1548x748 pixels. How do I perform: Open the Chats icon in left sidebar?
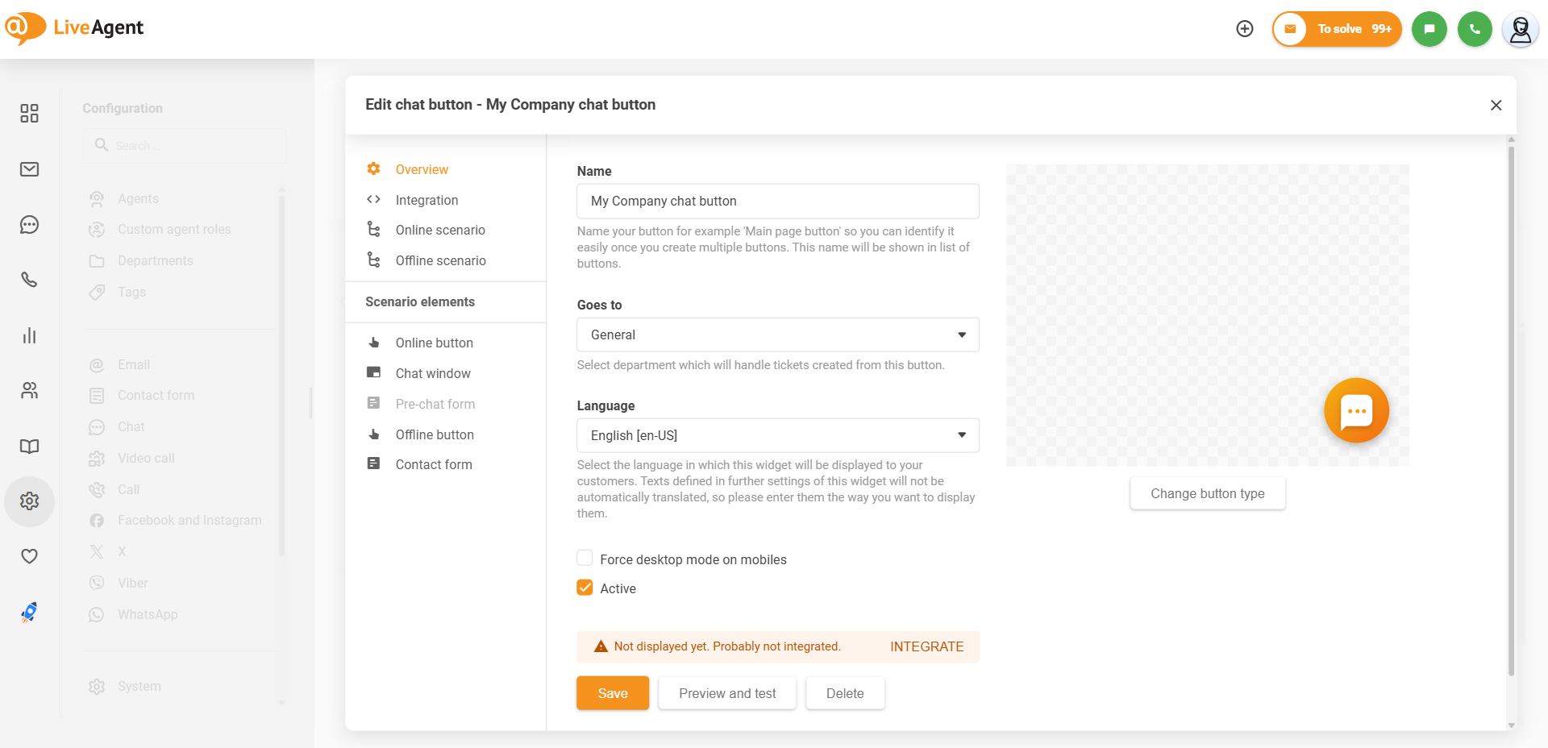point(30,225)
